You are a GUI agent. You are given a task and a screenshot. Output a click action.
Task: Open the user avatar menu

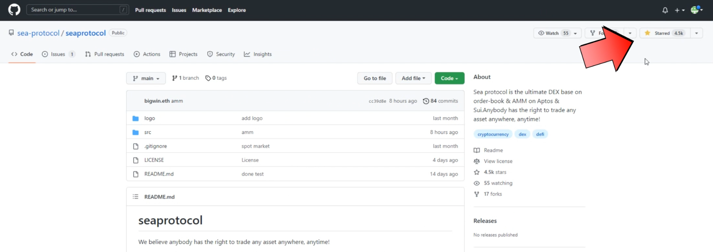695,10
